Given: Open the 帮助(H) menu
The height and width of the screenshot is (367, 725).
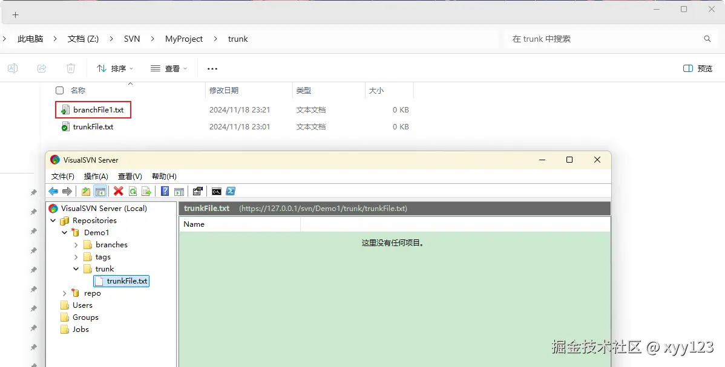Looking at the screenshot, I should click(x=164, y=177).
